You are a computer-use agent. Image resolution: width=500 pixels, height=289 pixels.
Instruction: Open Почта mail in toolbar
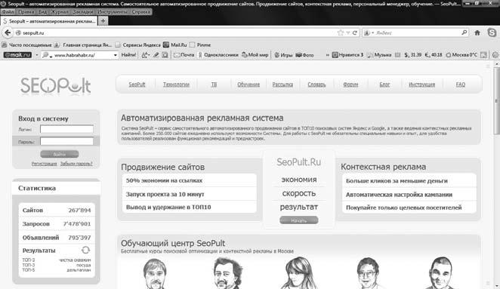click(184, 55)
